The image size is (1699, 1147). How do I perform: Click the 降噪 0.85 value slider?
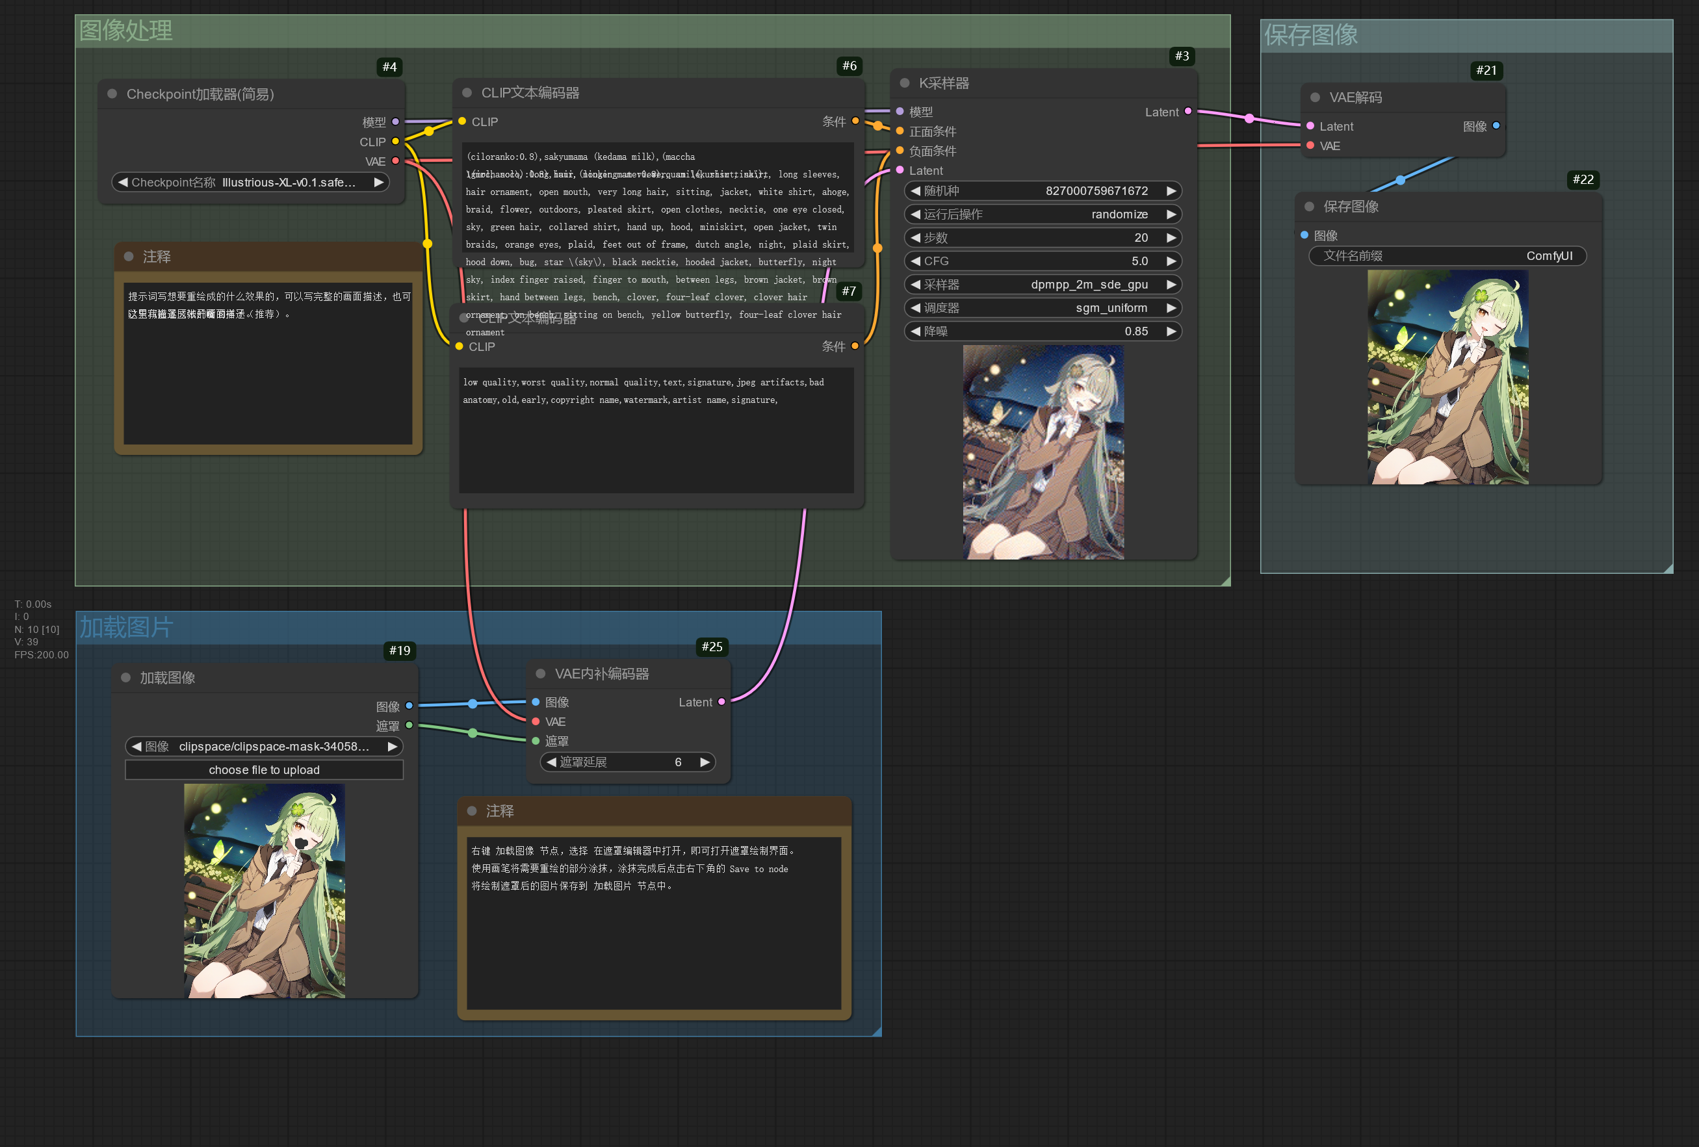[1043, 331]
